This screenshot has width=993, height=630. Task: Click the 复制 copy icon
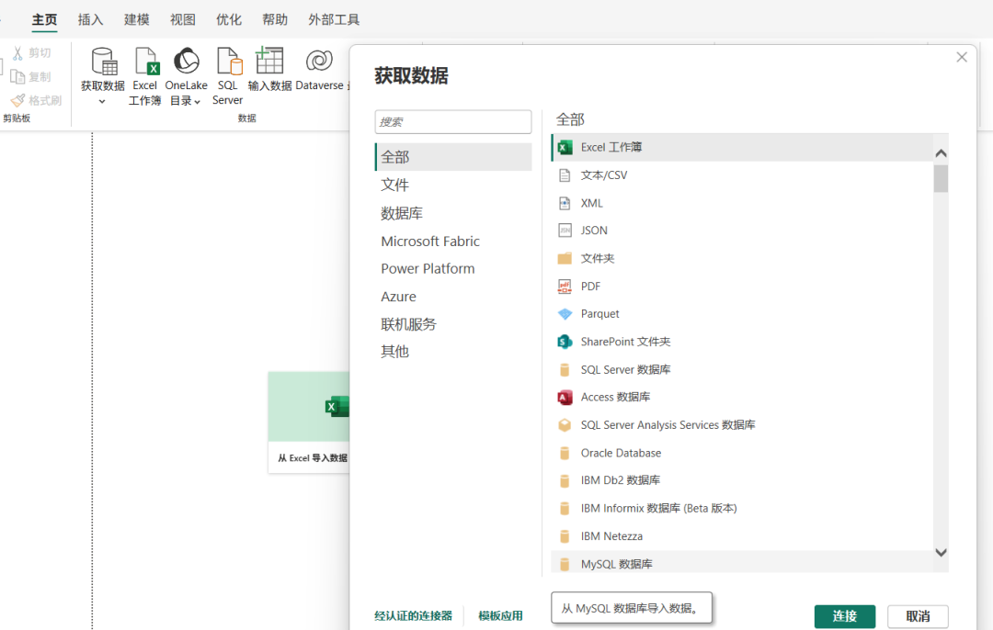[x=17, y=76]
